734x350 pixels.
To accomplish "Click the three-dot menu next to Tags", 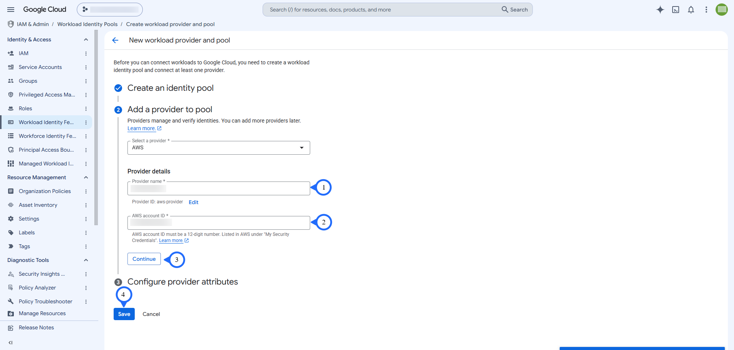I will point(86,247).
